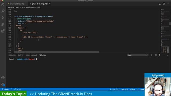Click line number 121 in gutter
The image size is (171, 96).
[x=10, y=17]
